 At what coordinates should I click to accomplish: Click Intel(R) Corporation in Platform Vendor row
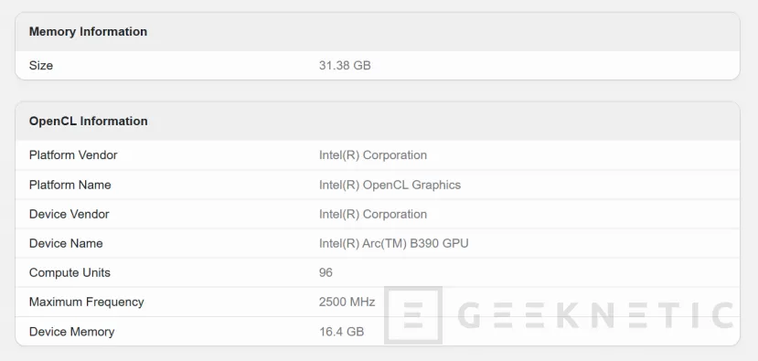point(373,155)
